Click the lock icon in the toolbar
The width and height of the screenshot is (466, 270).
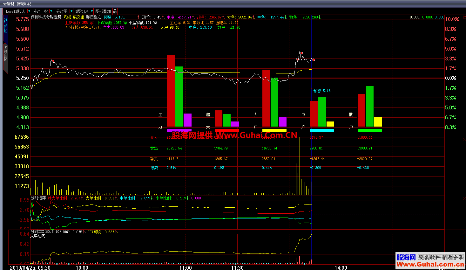(x=115, y=11)
